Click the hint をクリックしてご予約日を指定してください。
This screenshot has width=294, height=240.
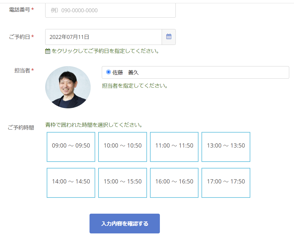tap(105, 51)
